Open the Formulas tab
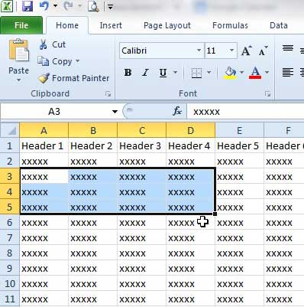This screenshot has height=307, width=304. click(230, 25)
